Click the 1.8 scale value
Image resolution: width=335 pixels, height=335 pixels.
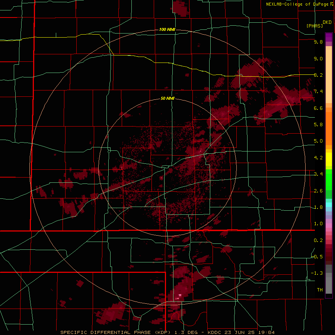318,207
